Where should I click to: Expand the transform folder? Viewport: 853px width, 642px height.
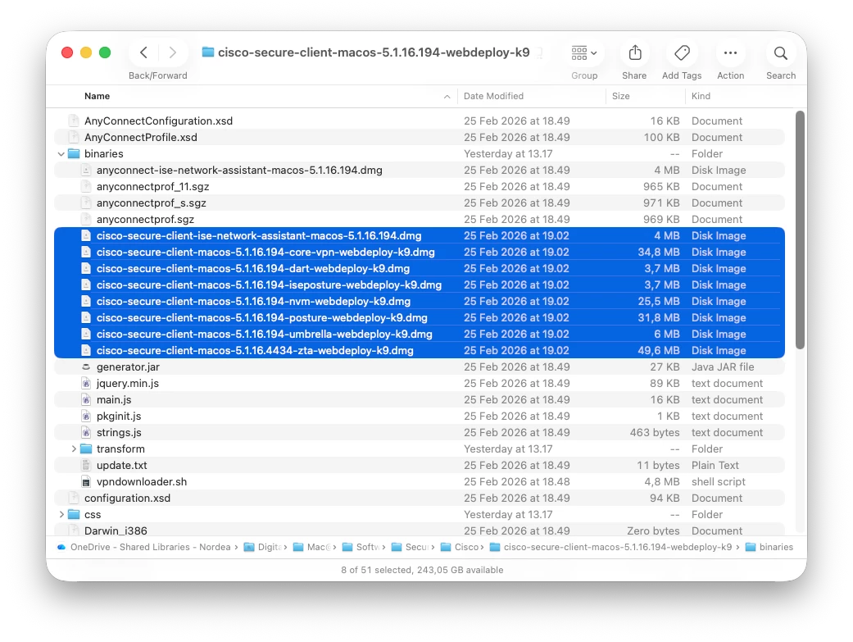point(74,448)
